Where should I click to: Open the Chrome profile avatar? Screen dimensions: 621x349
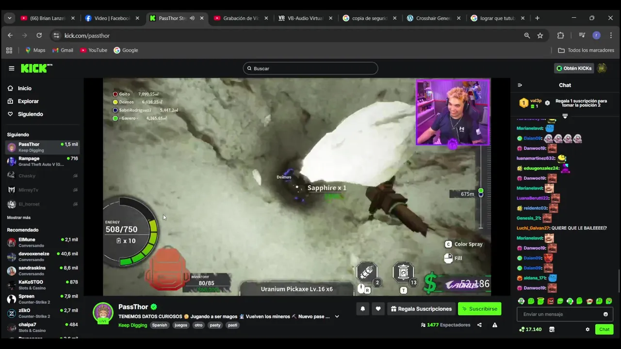pos(596,35)
